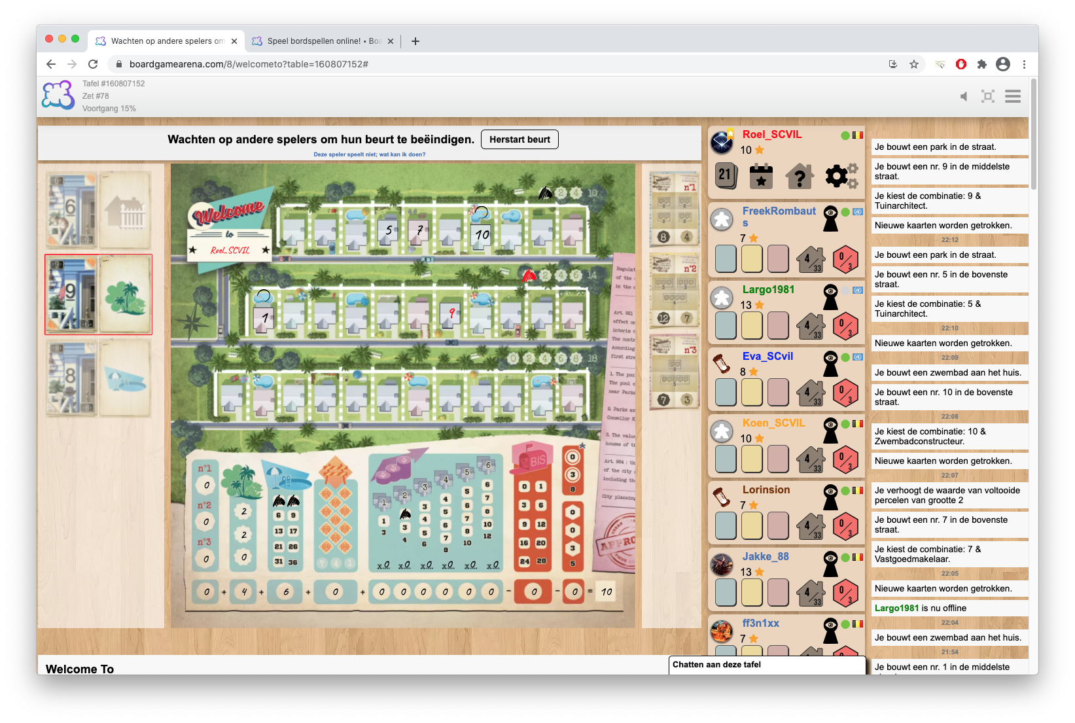
Task: Click final score total showing 10
Action: pos(607,591)
